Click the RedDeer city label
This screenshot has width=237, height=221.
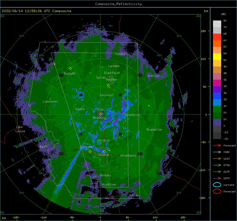click(112, 80)
